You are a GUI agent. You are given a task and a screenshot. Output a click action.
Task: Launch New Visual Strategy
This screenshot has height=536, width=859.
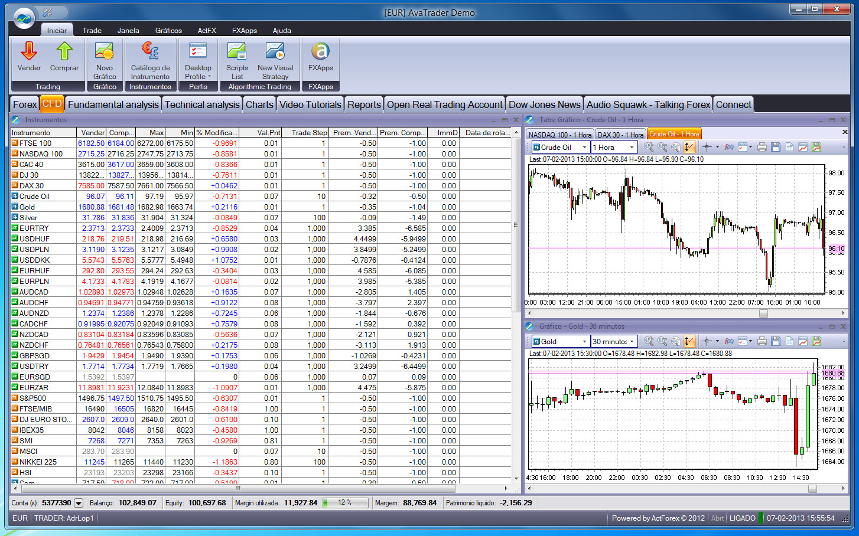point(275,60)
